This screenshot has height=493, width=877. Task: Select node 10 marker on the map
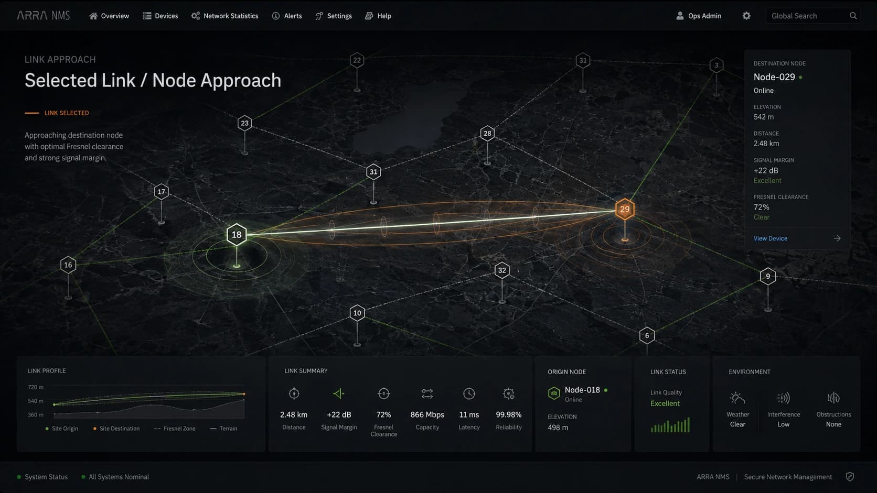click(x=357, y=313)
